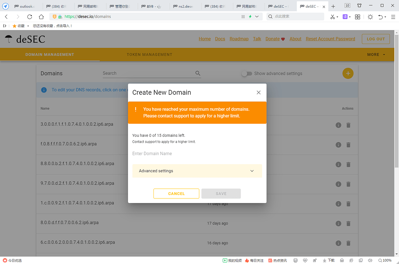Enable the Show advanced settings switch
Screen dimensions: 399x264
coord(246,73)
